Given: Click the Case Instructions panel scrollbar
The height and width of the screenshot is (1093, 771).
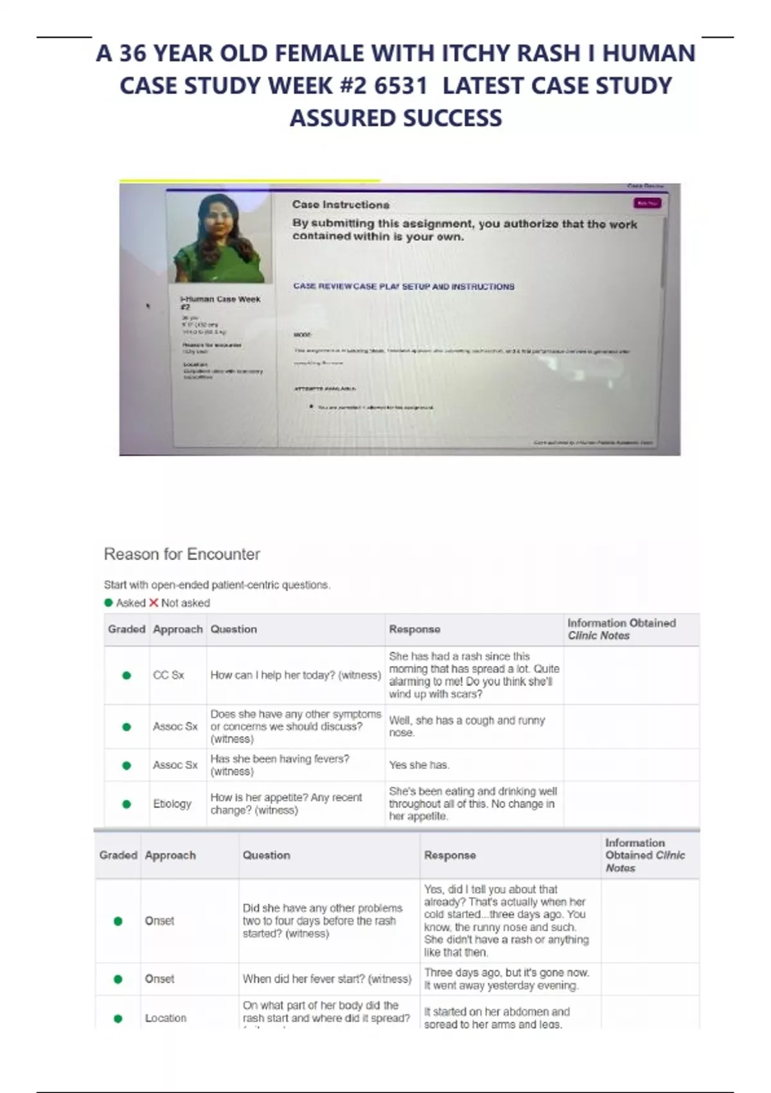Looking at the screenshot, I should click(x=662, y=254).
